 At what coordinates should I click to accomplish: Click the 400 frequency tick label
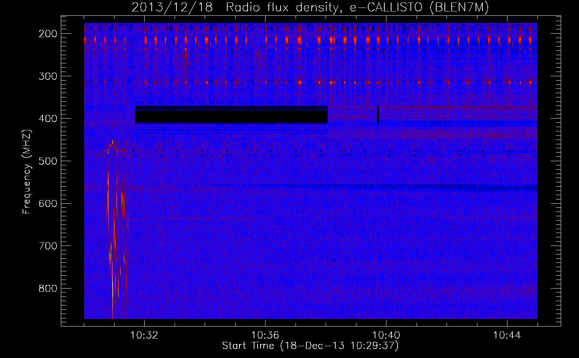[x=48, y=118]
